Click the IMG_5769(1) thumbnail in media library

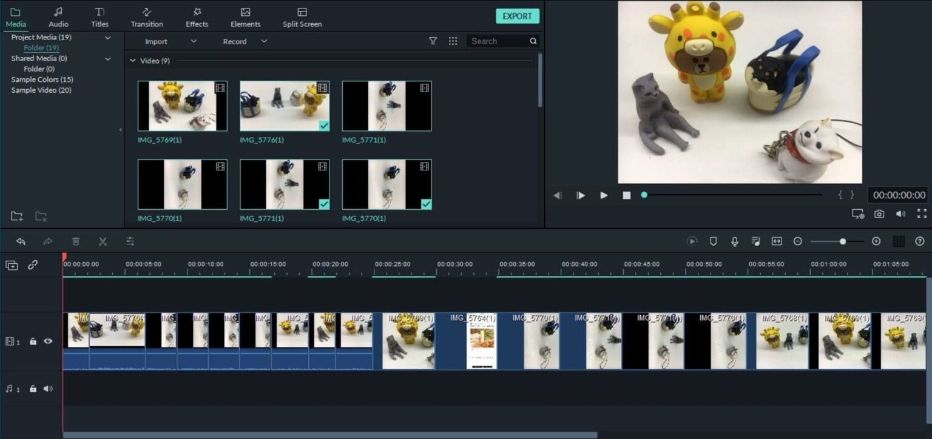tap(182, 106)
